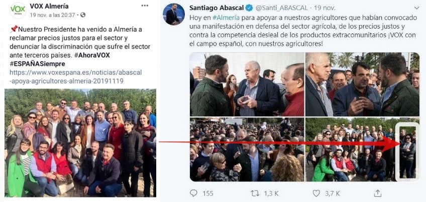Image resolution: width=426 pixels, height=202 pixels.
Task: Click the #ESPAÑASiempre hashtag
Action: click(x=37, y=64)
